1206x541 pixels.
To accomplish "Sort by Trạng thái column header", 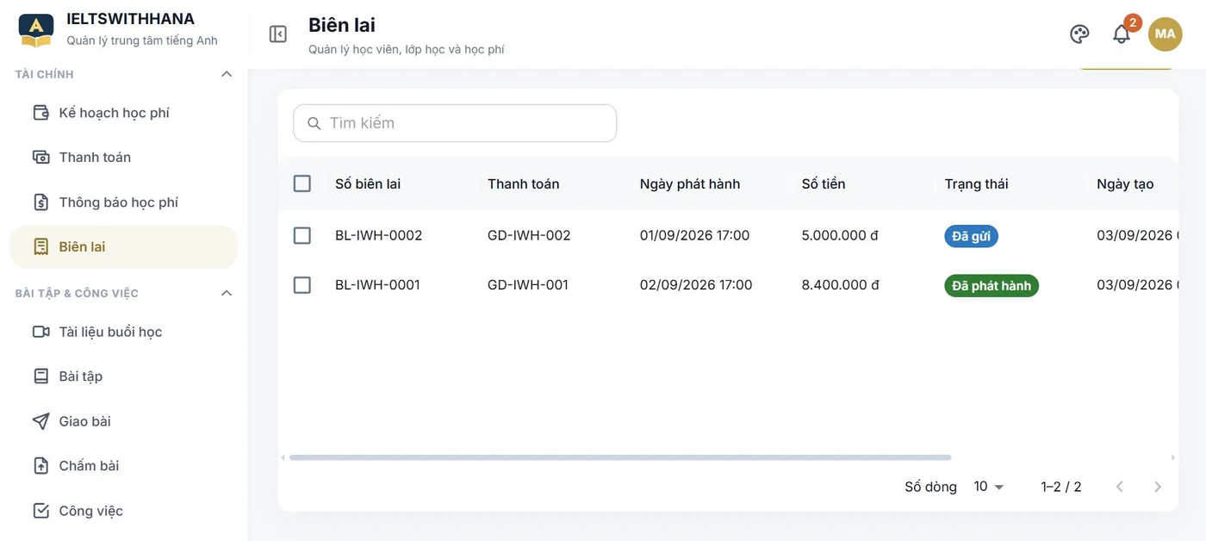I will (x=977, y=183).
